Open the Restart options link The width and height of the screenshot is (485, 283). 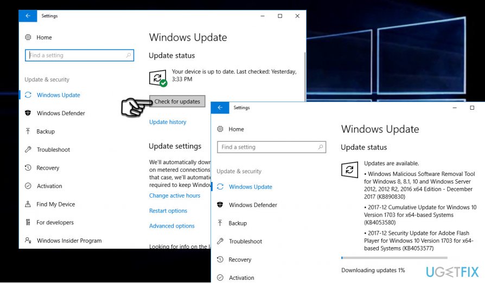(168, 211)
